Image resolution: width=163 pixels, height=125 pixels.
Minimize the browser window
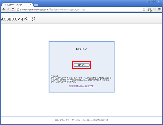149,2
